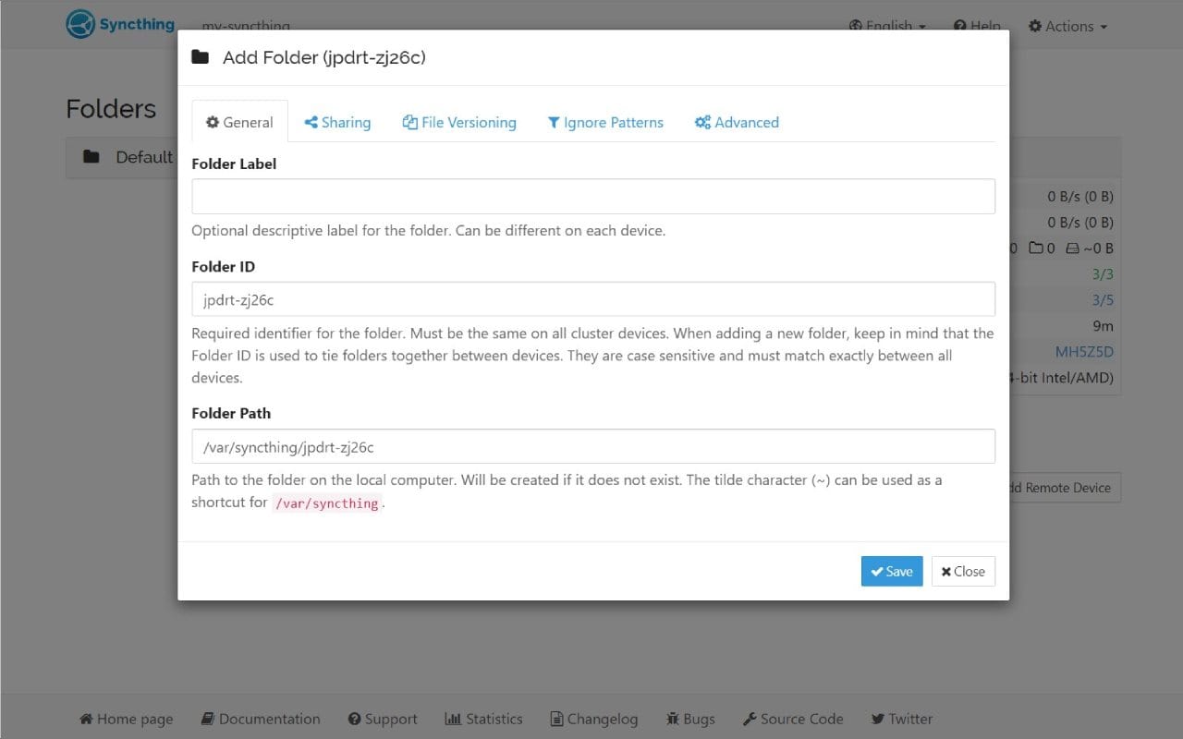1183x739 pixels.
Task: Switch to the Sharing tab
Action: [336, 122]
